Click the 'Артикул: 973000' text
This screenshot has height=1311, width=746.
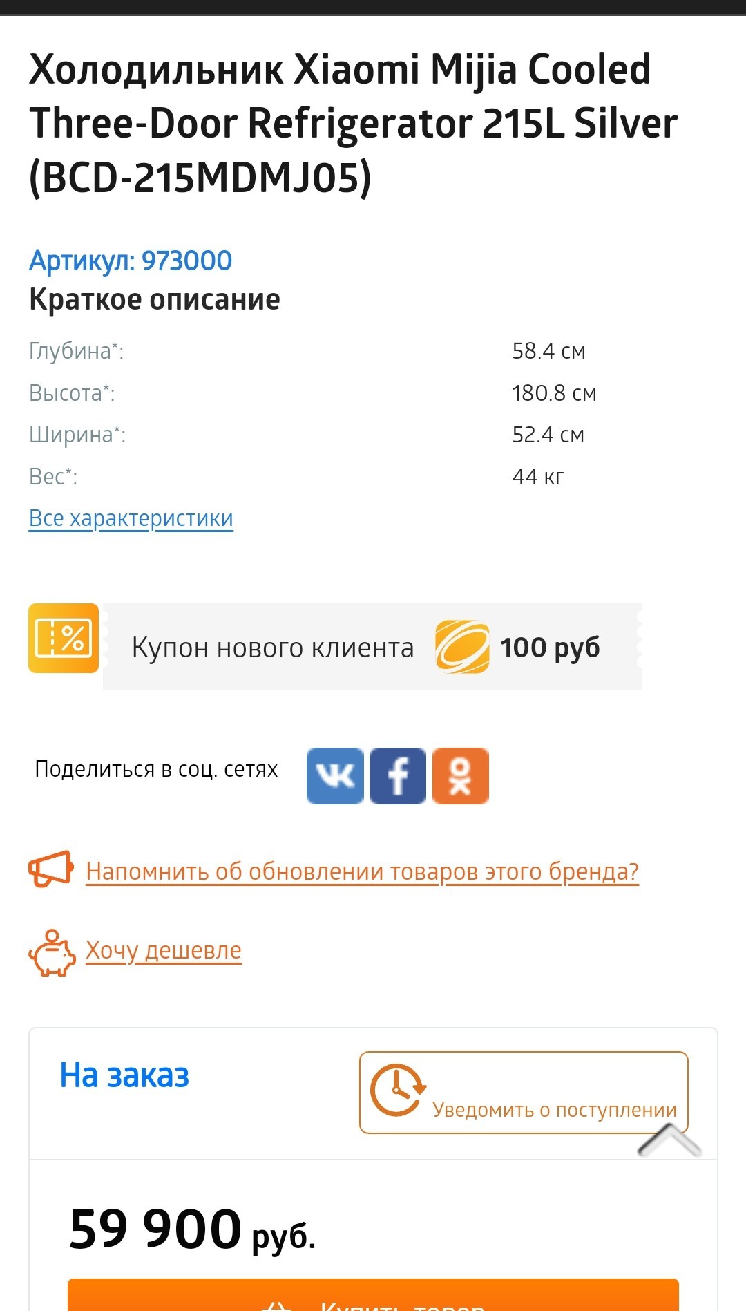[x=131, y=261]
